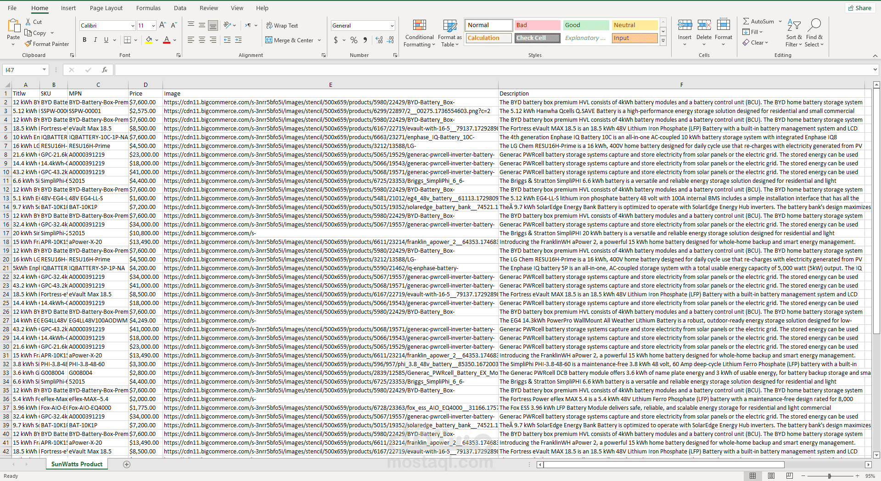Image resolution: width=881 pixels, height=481 pixels.
Task: Switch to the Data tab
Action: point(180,8)
